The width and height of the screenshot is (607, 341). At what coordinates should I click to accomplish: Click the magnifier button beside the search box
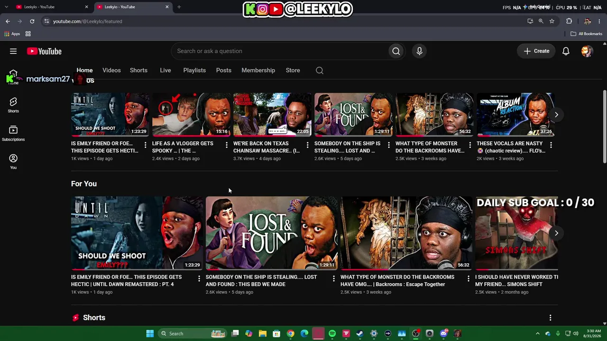point(396,51)
